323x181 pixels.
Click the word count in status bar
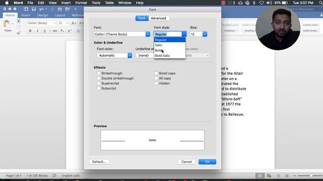[37, 175]
